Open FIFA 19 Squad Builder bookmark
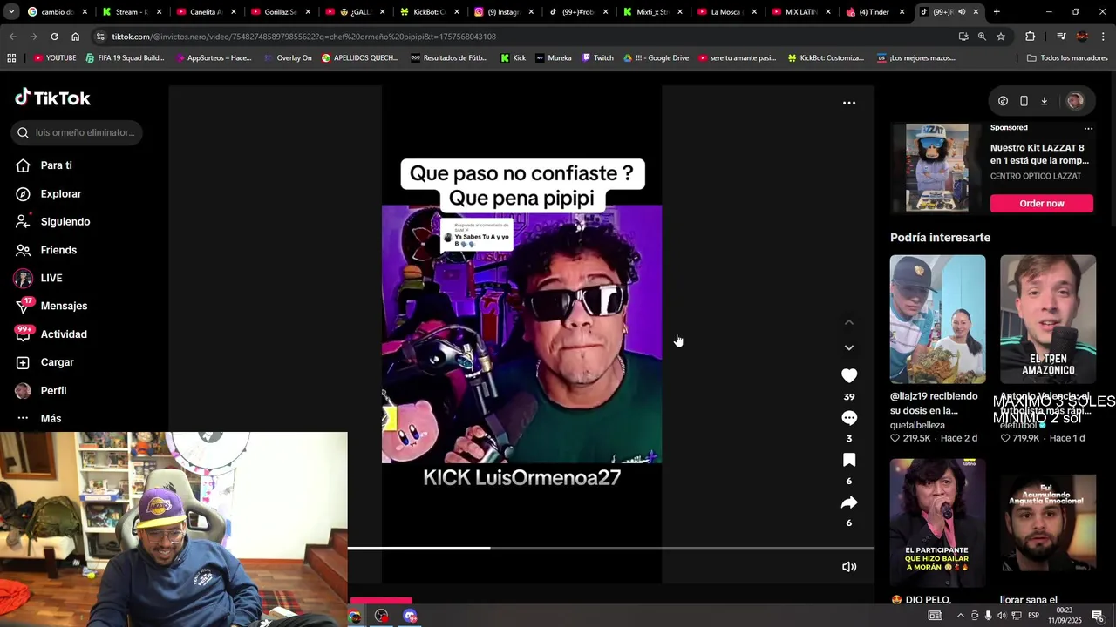The image size is (1116, 627). click(124, 58)
